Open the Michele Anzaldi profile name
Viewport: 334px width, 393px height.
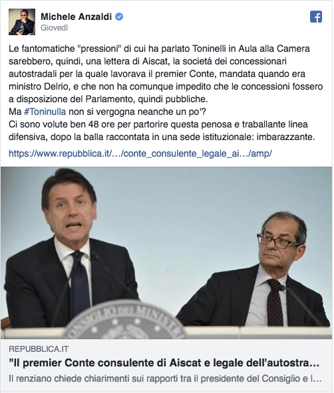click(76, 17)
